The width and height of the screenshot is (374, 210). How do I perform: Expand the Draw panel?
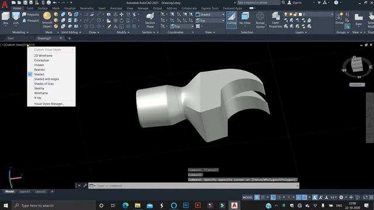pos(94,32)
